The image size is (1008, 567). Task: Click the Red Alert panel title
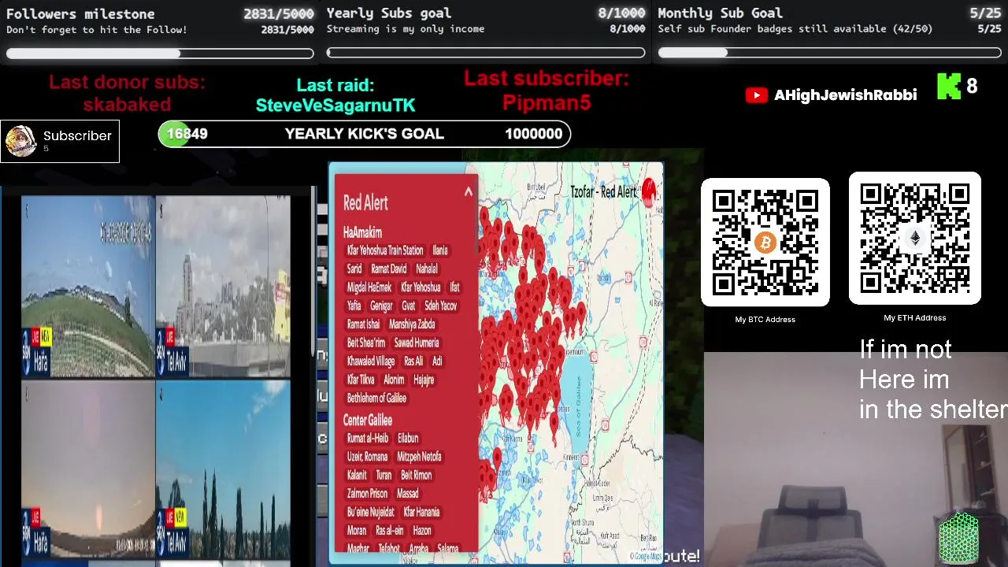(x=365, y=202)
